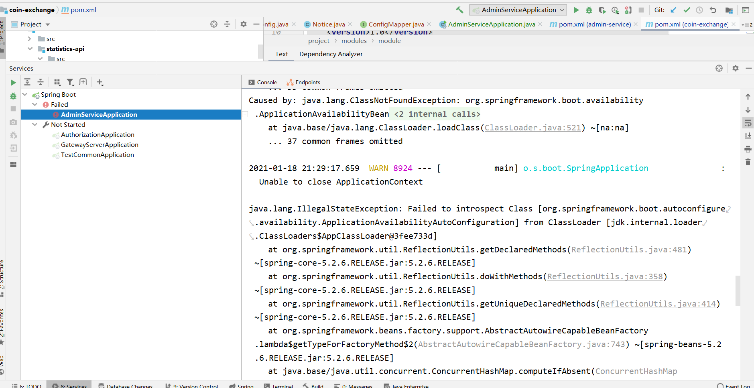Collapse the Failed group node

pyautogui.click(x=35, y=104)
